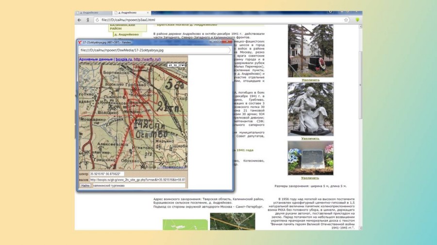Click the kneeling soldier monument thumbnail

(x=310, y=108)
